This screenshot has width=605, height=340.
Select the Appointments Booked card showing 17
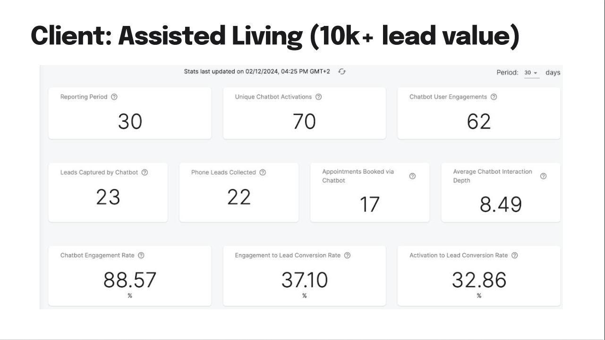tap(370, 192)
